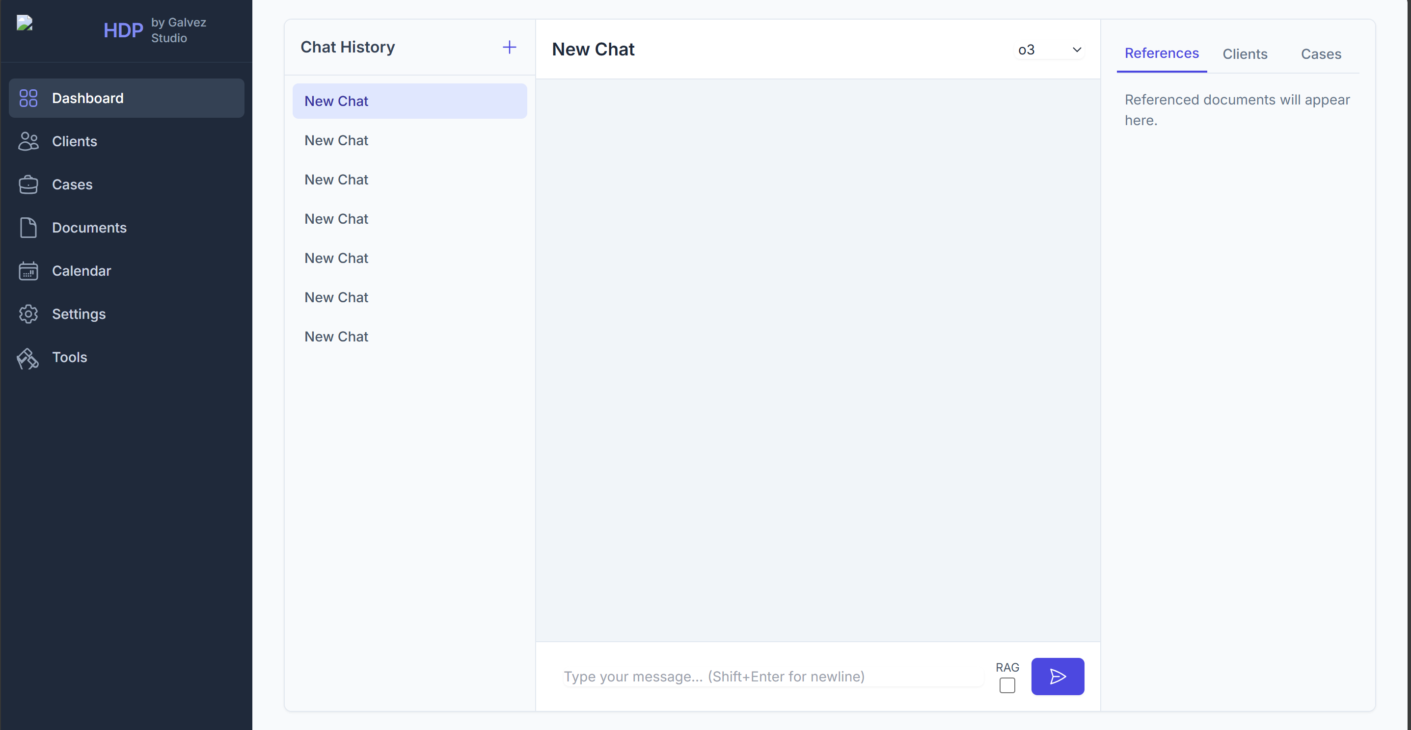The height and width of the screenshot is (730, 1411).
Task: Click the Cases briefcase icon
Action: pyautogui.click(x=28, y=184)
